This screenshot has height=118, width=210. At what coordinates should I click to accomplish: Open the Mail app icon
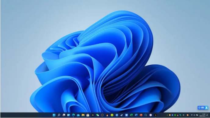click(x=78, y=115)
